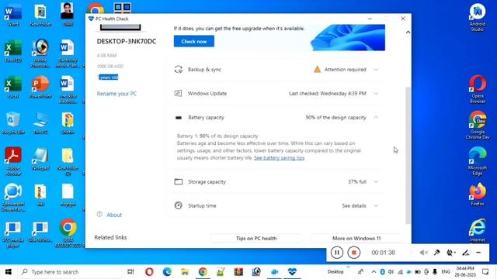The image size is (497, 279).
Task: Open the Word desktop shortcut
Action: (x=13, y=15)
